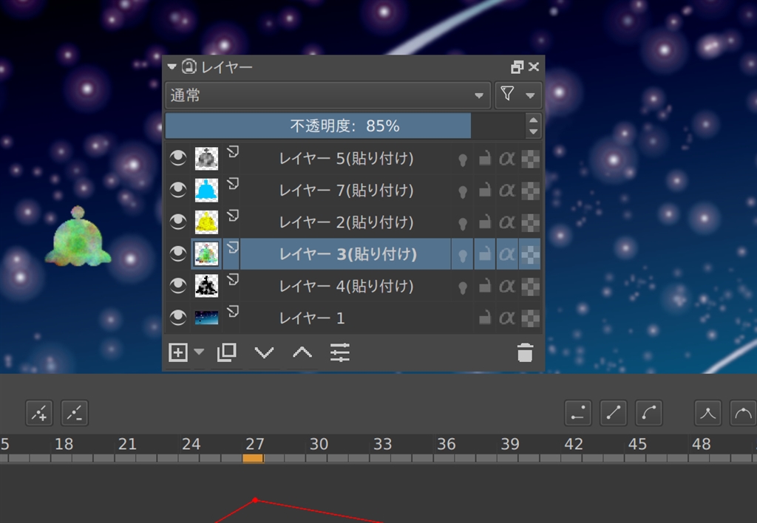Open the add layer type dropdown arrow
Image resolution: width=757 pixels, height=523 pixels.
pyautogui.click(x=199, y=352)
